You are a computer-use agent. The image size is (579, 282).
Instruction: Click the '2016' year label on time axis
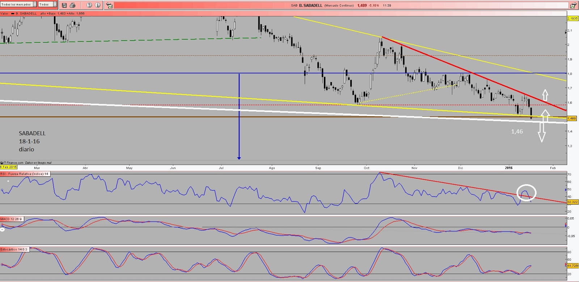509,168
